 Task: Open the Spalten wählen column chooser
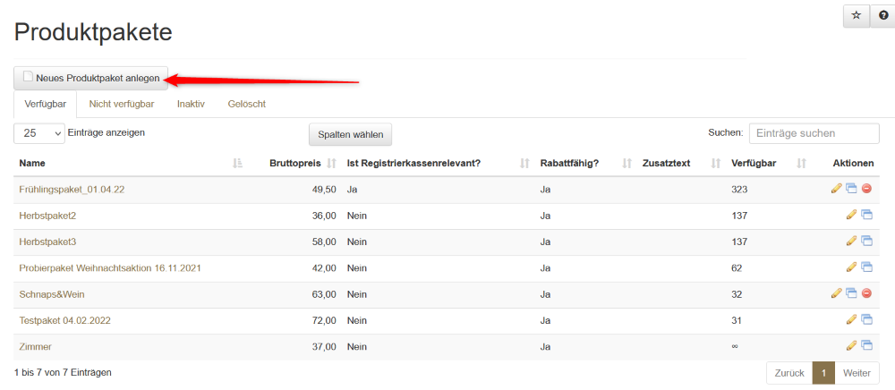coord(350,134)
